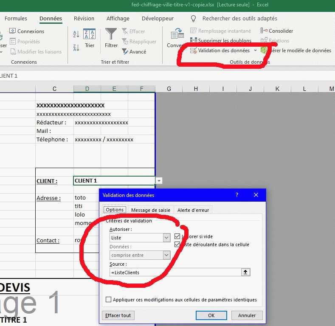Image resolution: width=335 pixels, height=326 pixels.
Task: Open the CLIENT 1 cell dropdown arrow
Action: click(159, 181)
